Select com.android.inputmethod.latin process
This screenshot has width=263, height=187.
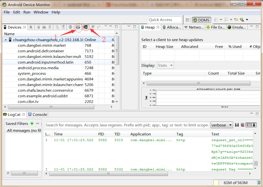tap(46, 62)
